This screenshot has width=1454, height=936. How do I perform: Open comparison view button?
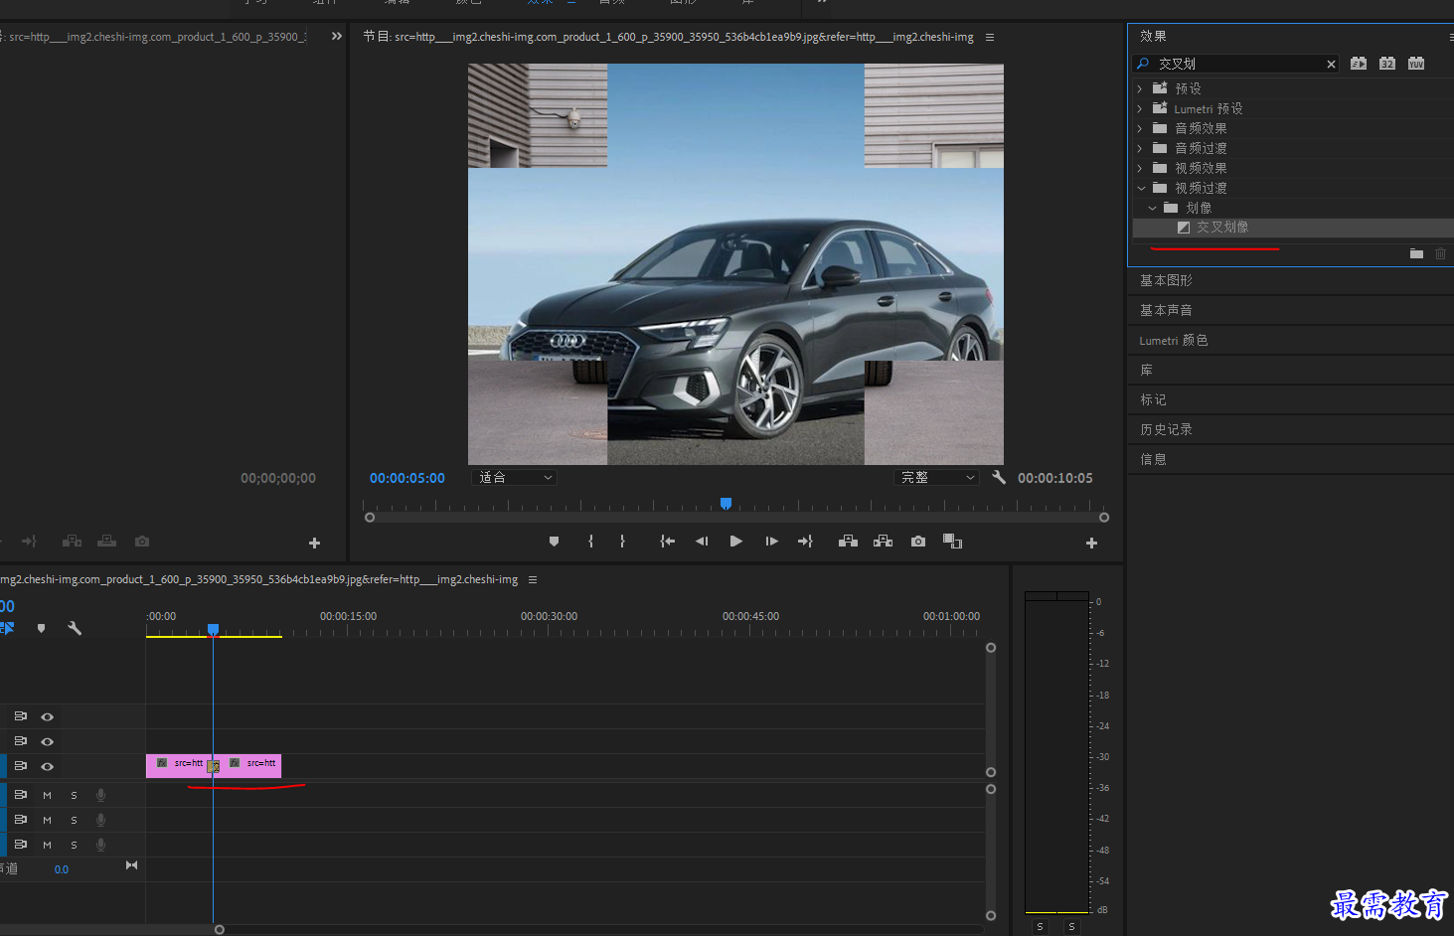click(952, 542)
